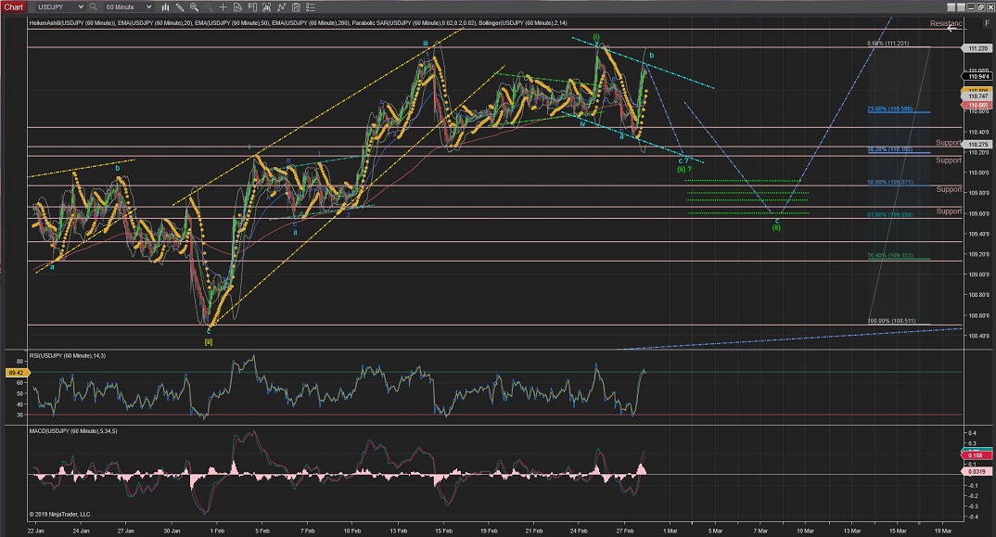Toggle the fixed scale F button
The height and width of the screenshot is (537, 996).
coord(987,23)
